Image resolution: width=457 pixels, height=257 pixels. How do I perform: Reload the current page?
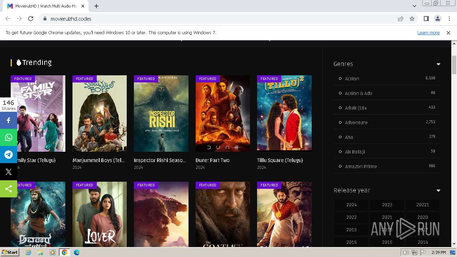point(31,19)
